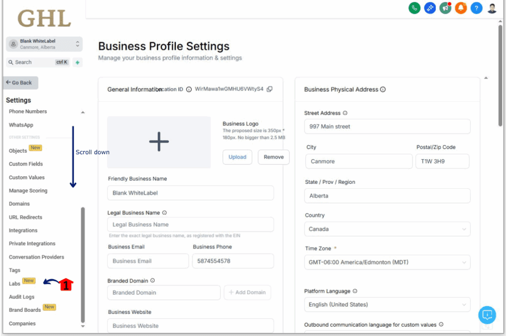Open the orange notifications bell
Image resolution: width=507 pixels, height=336 pixels.
point(461,8)
